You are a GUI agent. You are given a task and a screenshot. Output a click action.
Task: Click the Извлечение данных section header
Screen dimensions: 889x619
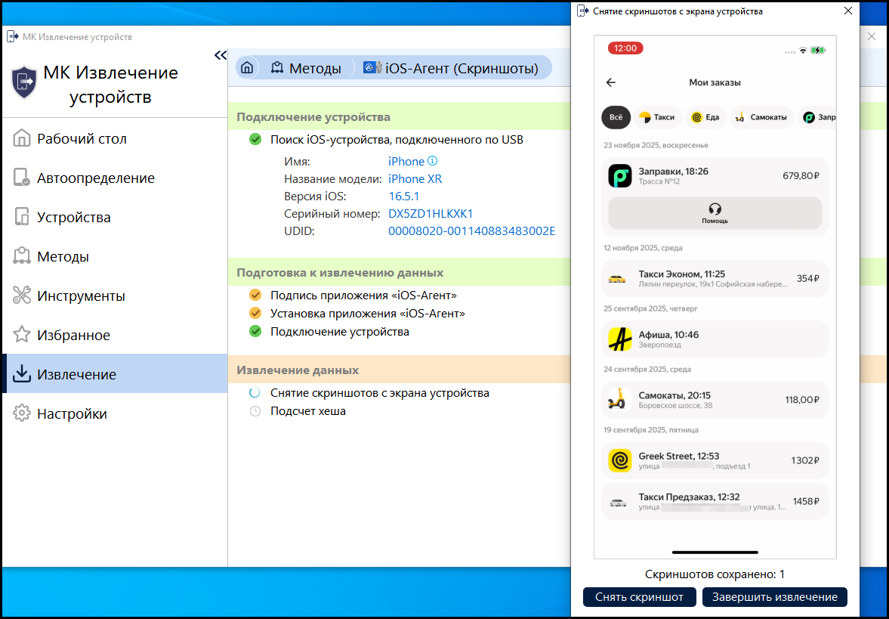[399, 370]
